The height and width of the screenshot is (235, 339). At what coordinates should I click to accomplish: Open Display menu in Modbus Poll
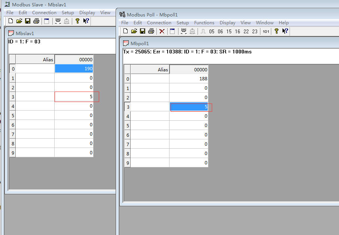tap(227, 23)
